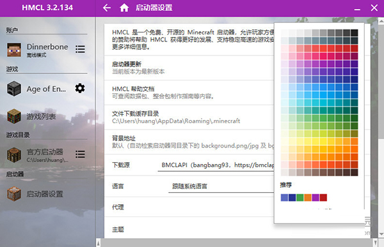Pick the recommended red swatch under 推荐

point(323,197)
